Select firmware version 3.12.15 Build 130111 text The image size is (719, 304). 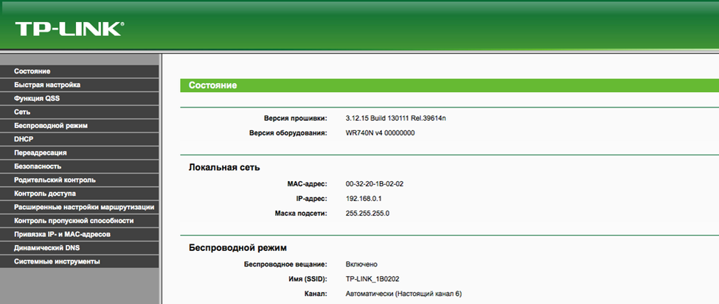pyautogui.click(x=396, y=119)
